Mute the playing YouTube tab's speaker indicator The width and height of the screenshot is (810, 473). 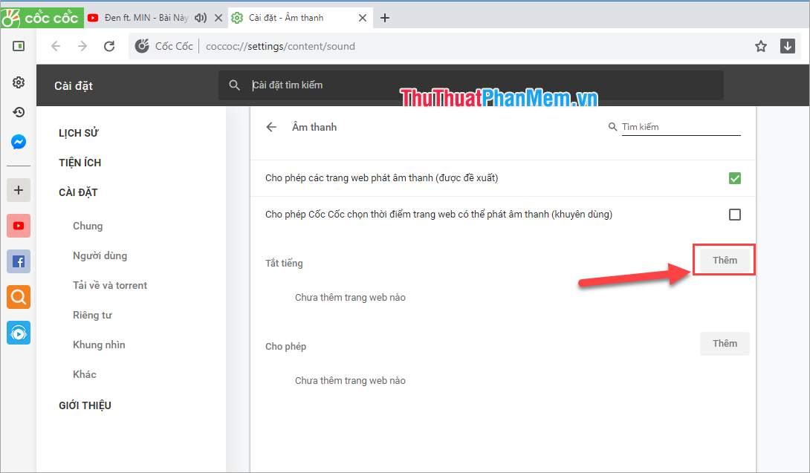pos(201,17)
